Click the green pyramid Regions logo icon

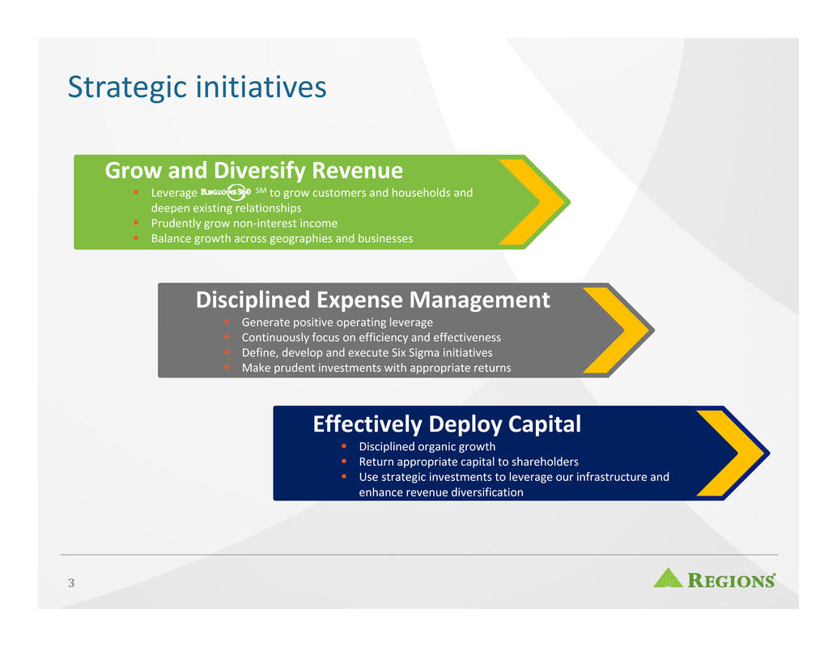(x=668, y=578)
